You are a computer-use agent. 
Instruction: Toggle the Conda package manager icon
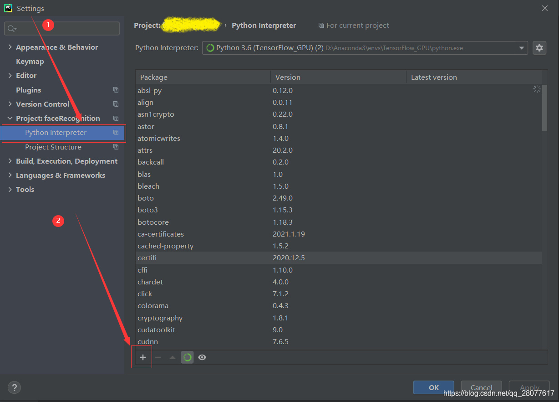pos(187,357)
